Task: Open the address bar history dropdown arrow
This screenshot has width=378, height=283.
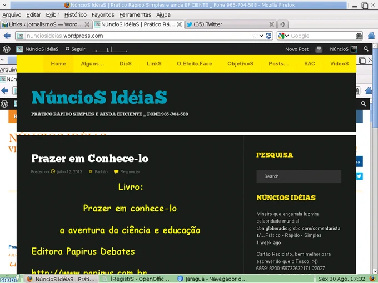Action: (261, 36)
